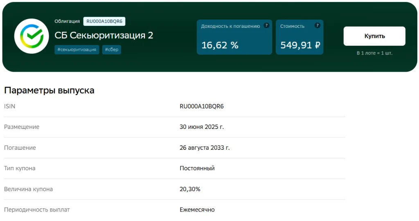Click the "В 1 лоте = 1 шт." note

(x=374, y=53)
